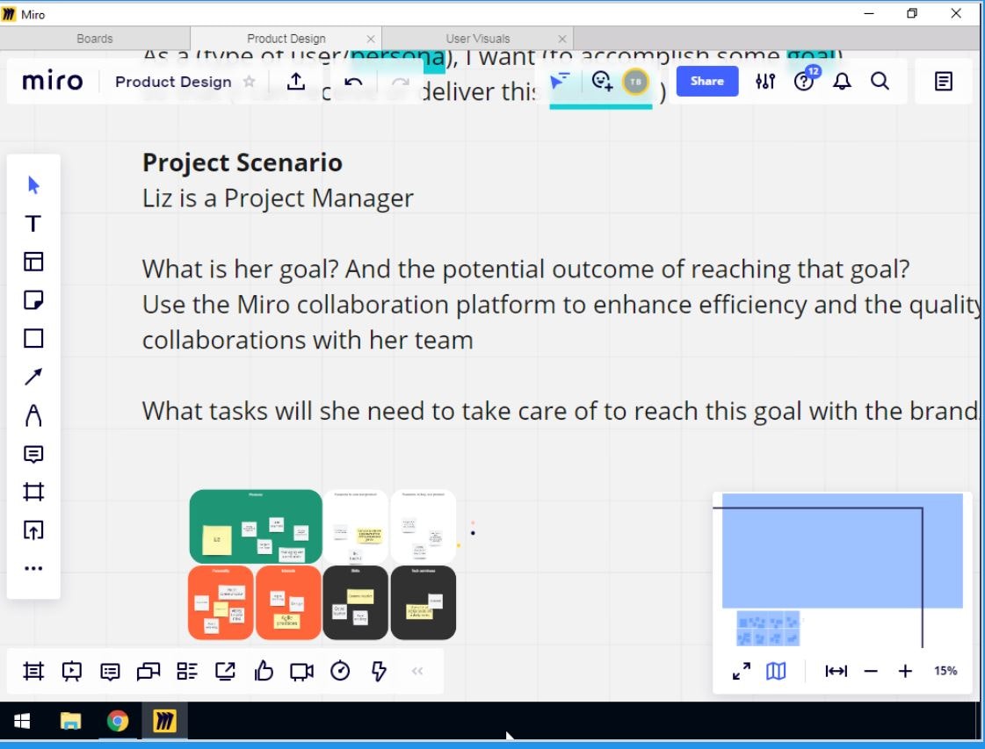The height and width of the screenshot is (749, 985).
Task: Click the miro logo
Action: [x=52, y=81]
